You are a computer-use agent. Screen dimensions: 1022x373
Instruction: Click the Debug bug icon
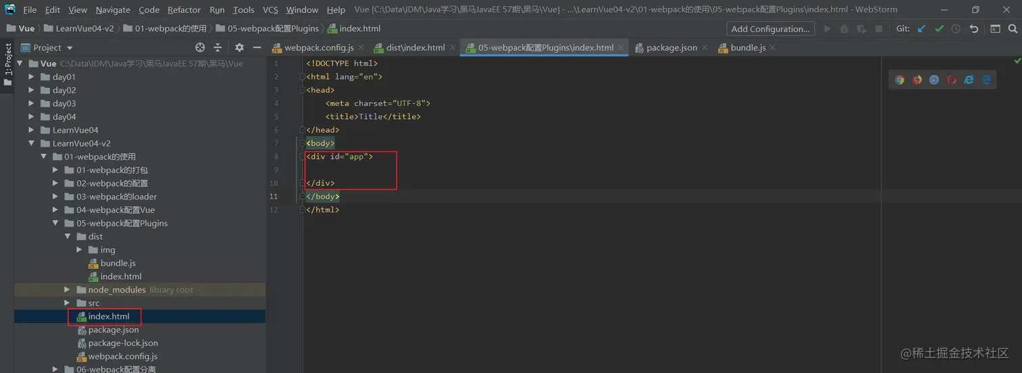(844, 29)
